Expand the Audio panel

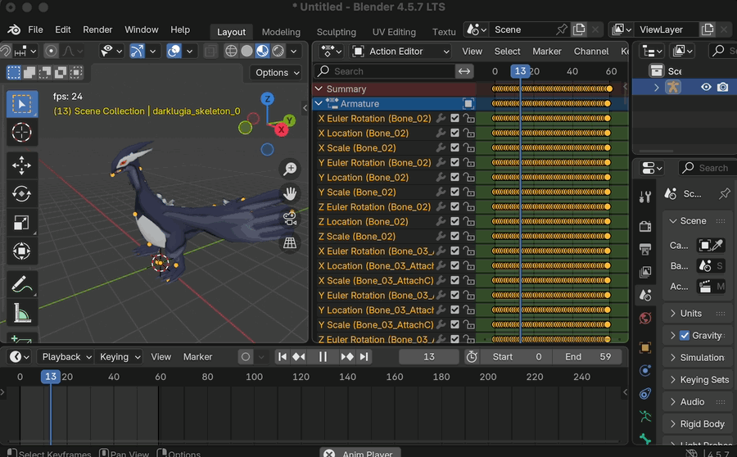pyautogui.click(x=698, y=401)
